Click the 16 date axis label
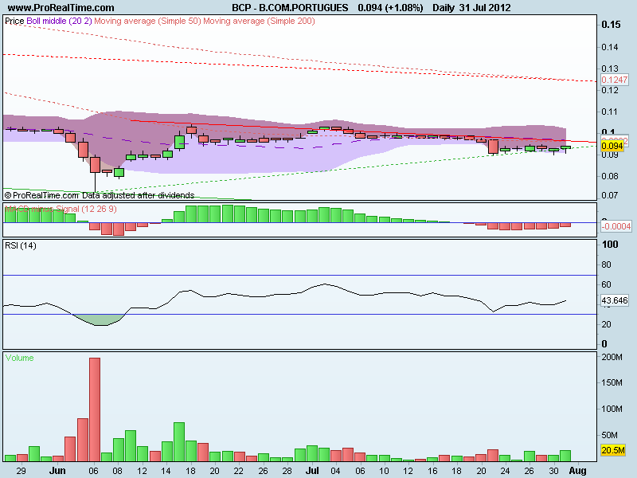The width and height of the screenshot is (637, 478). (432, 471)
